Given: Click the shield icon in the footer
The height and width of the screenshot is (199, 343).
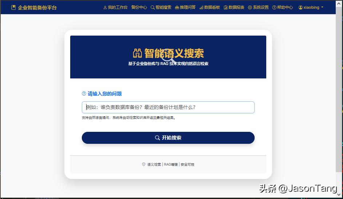Looking at the screenshot, I should [x=144, y=164].
